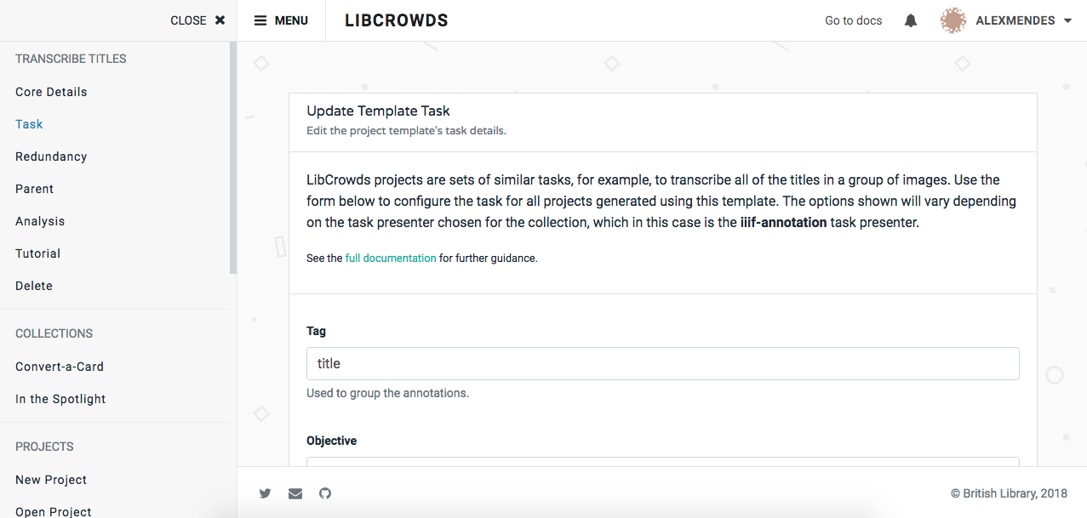Open Core Details settings
The height and width of the screenshot is (518, 1087).
coord(51,91)
